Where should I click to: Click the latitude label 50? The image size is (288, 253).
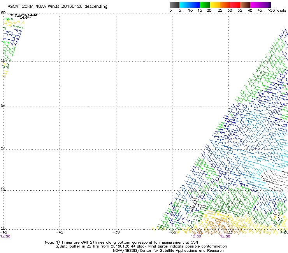[3, 228]
